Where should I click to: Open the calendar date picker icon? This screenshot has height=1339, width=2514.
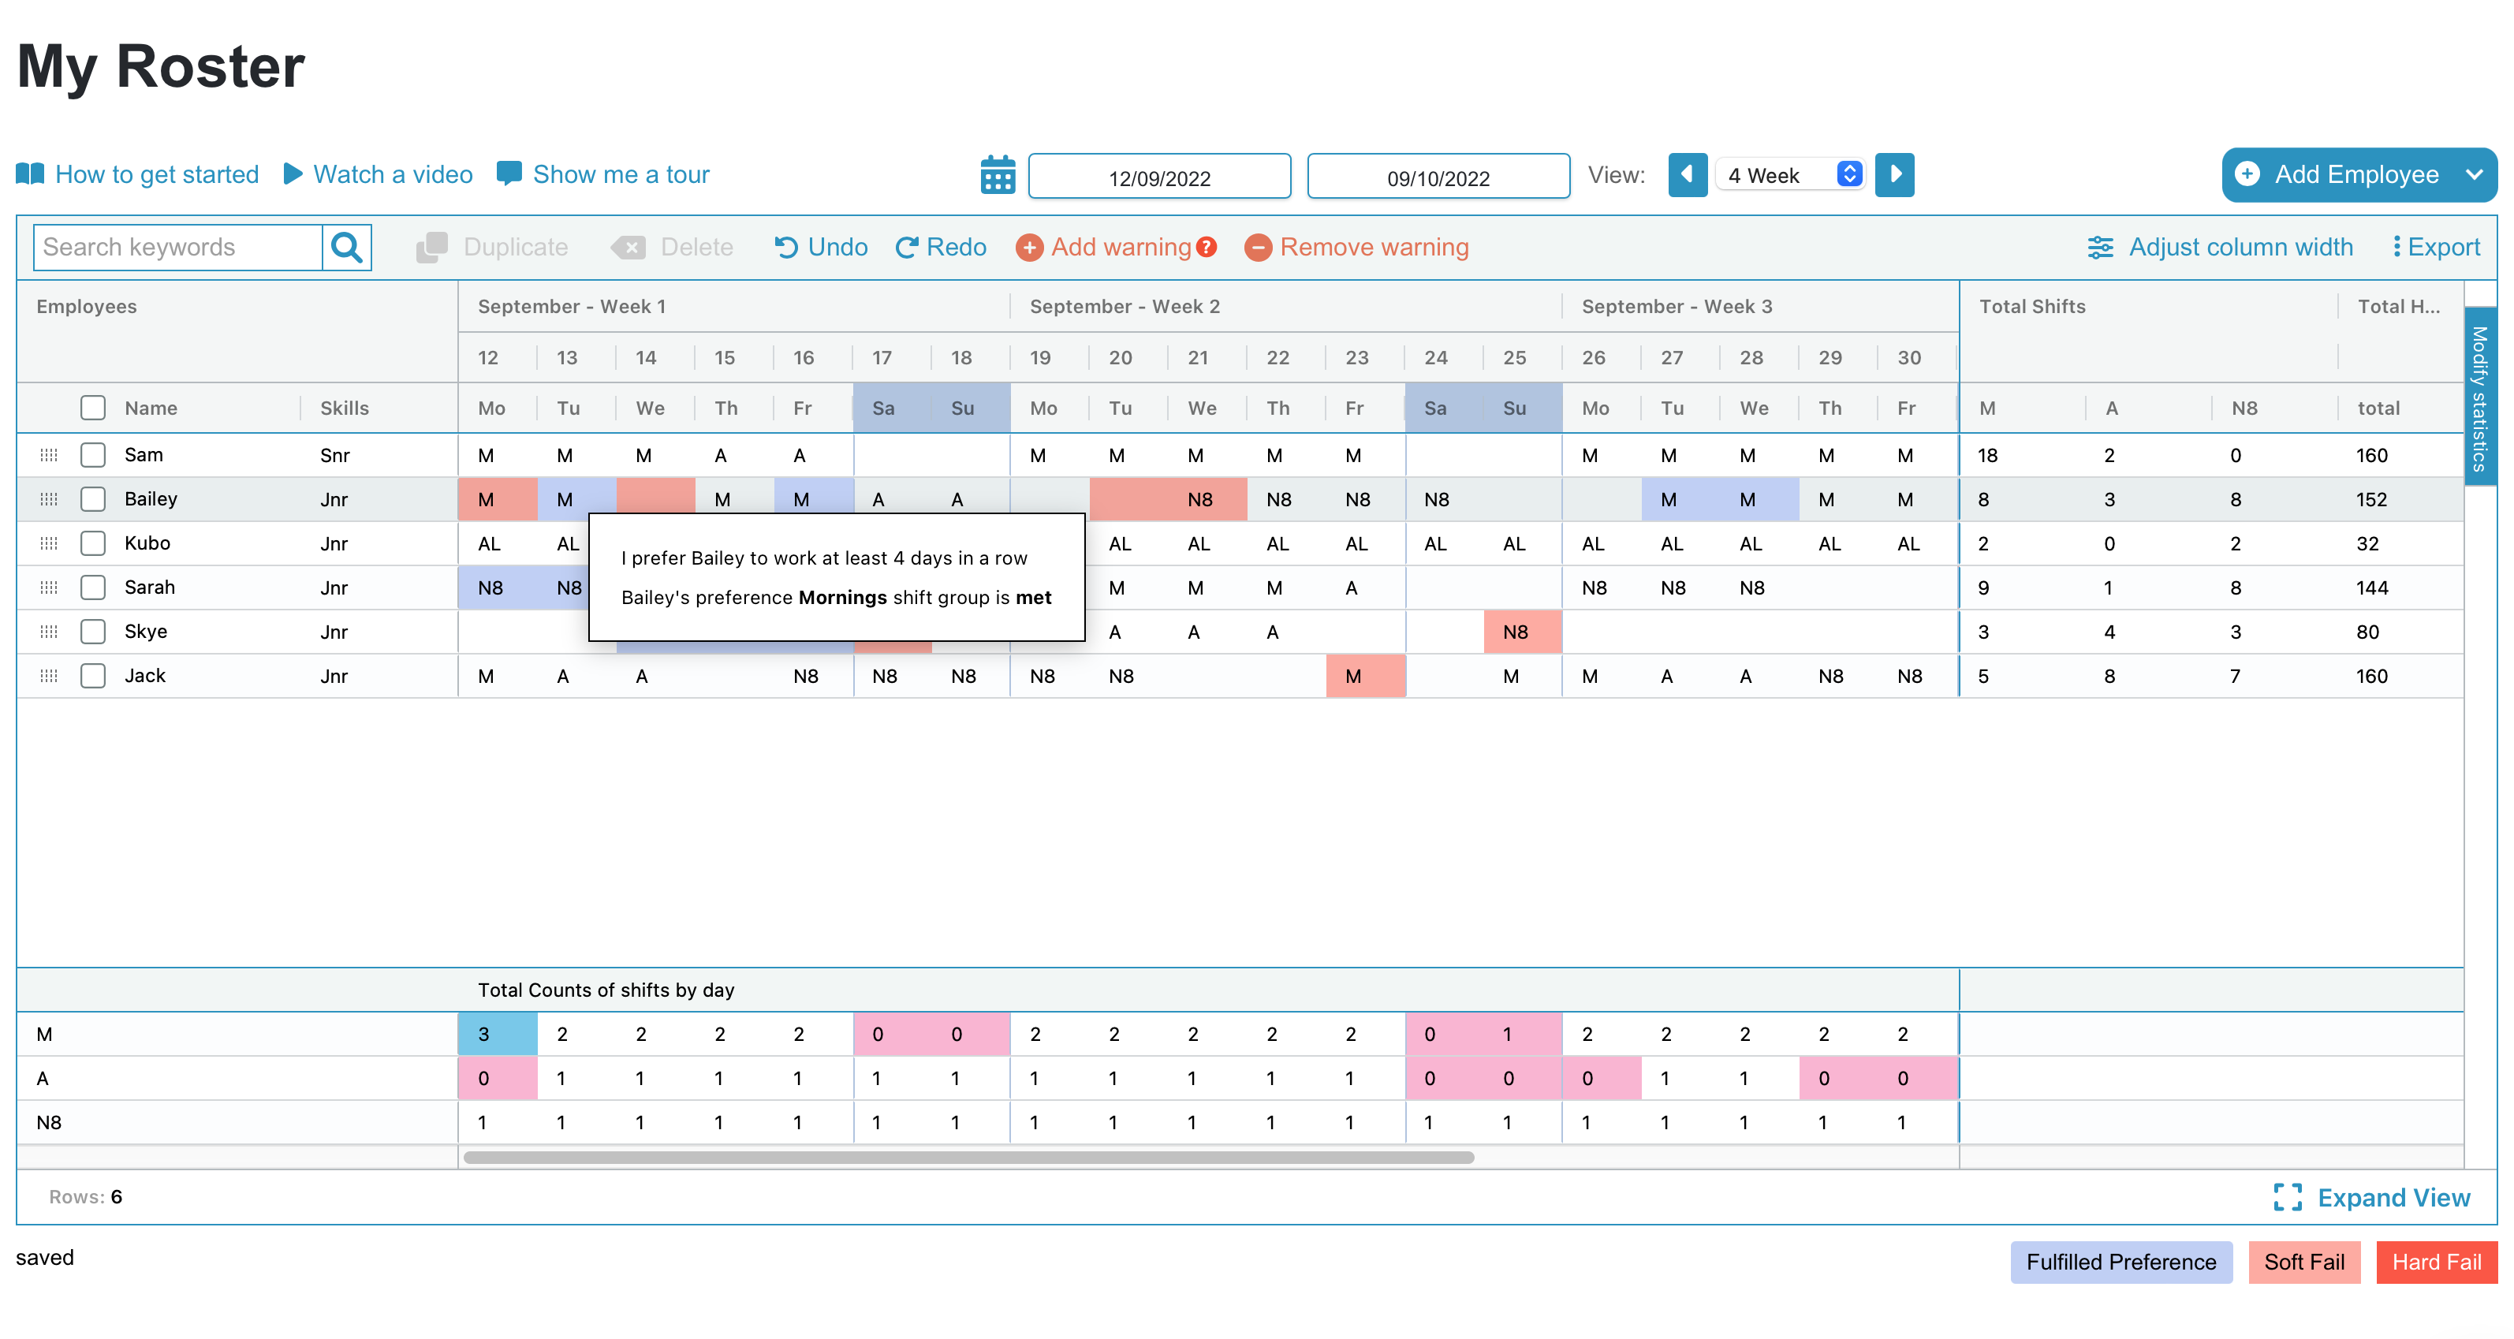[x=998, y=175]
